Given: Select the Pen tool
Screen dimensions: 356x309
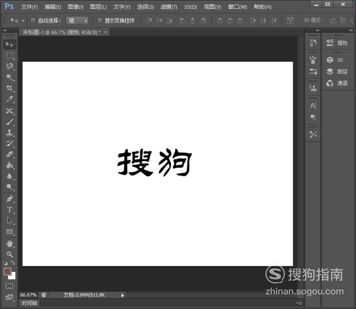Looking at the screenshot, I should click(x=10, y=199).
